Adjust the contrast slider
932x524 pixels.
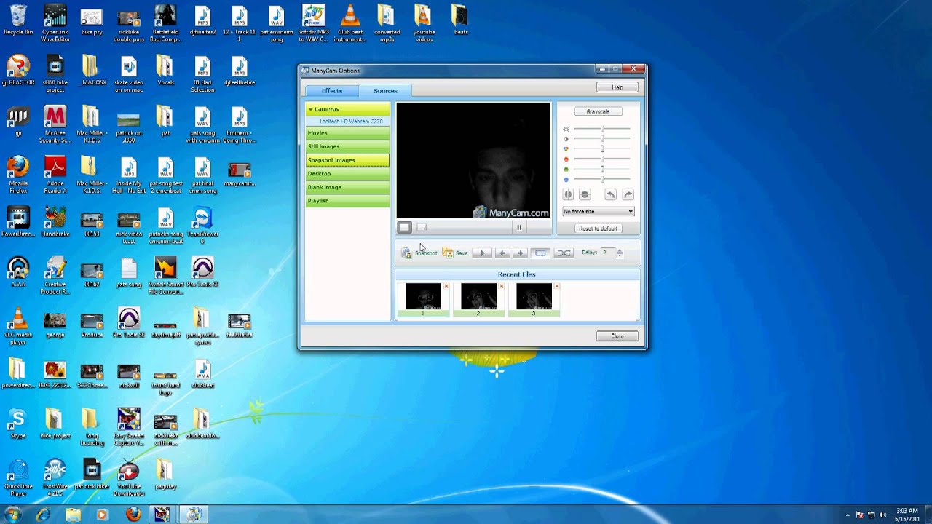[x=602, y=139]
